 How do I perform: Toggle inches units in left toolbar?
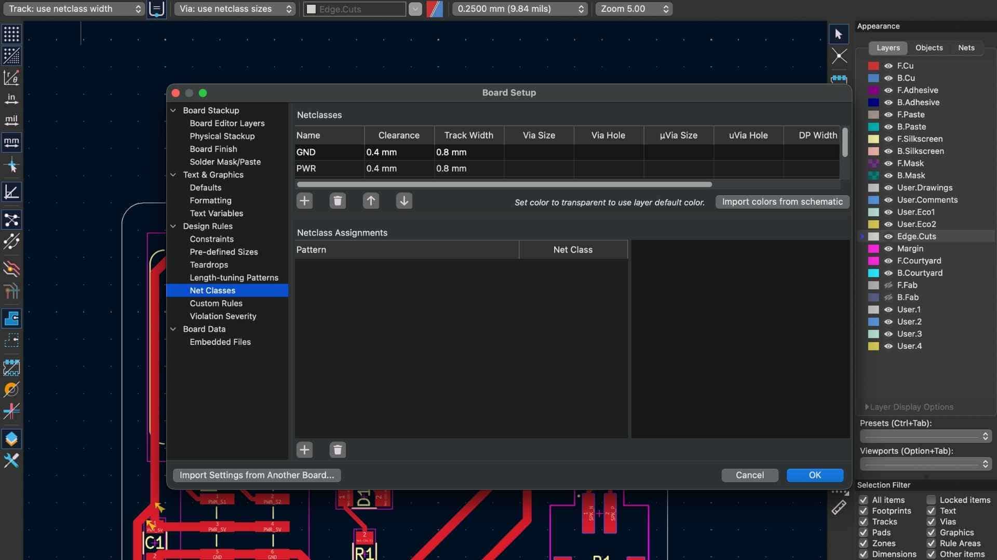(x=11, y=99)
